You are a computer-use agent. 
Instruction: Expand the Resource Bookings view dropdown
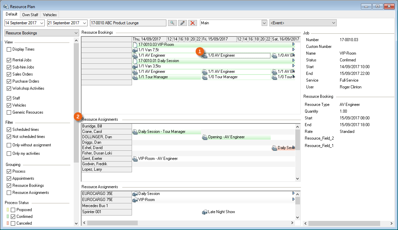pos(75,33)
